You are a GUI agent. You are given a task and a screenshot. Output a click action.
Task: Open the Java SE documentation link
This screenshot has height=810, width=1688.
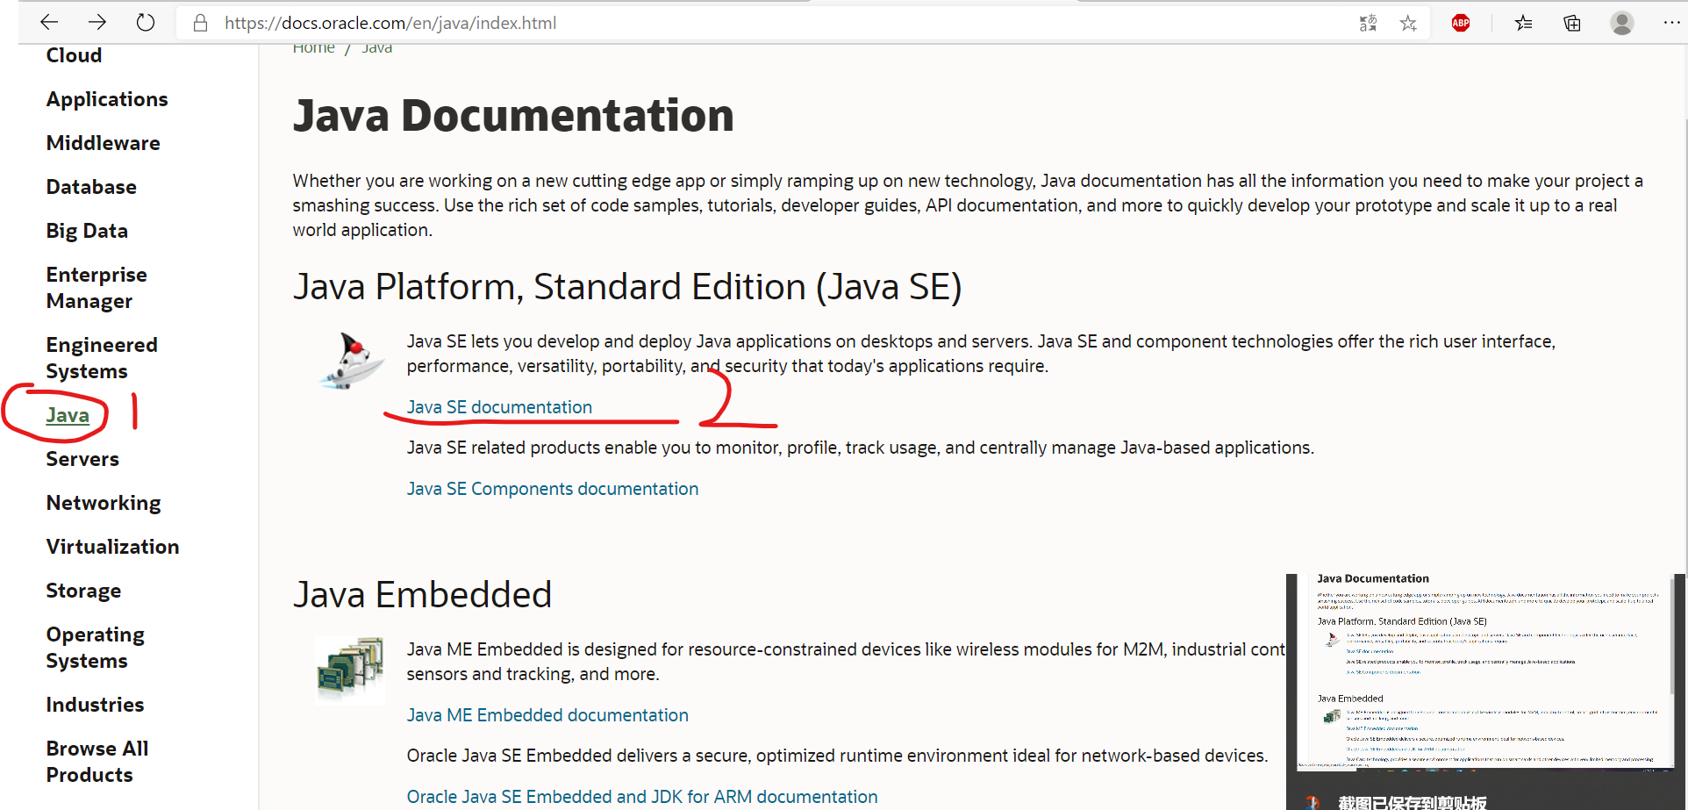499,407
